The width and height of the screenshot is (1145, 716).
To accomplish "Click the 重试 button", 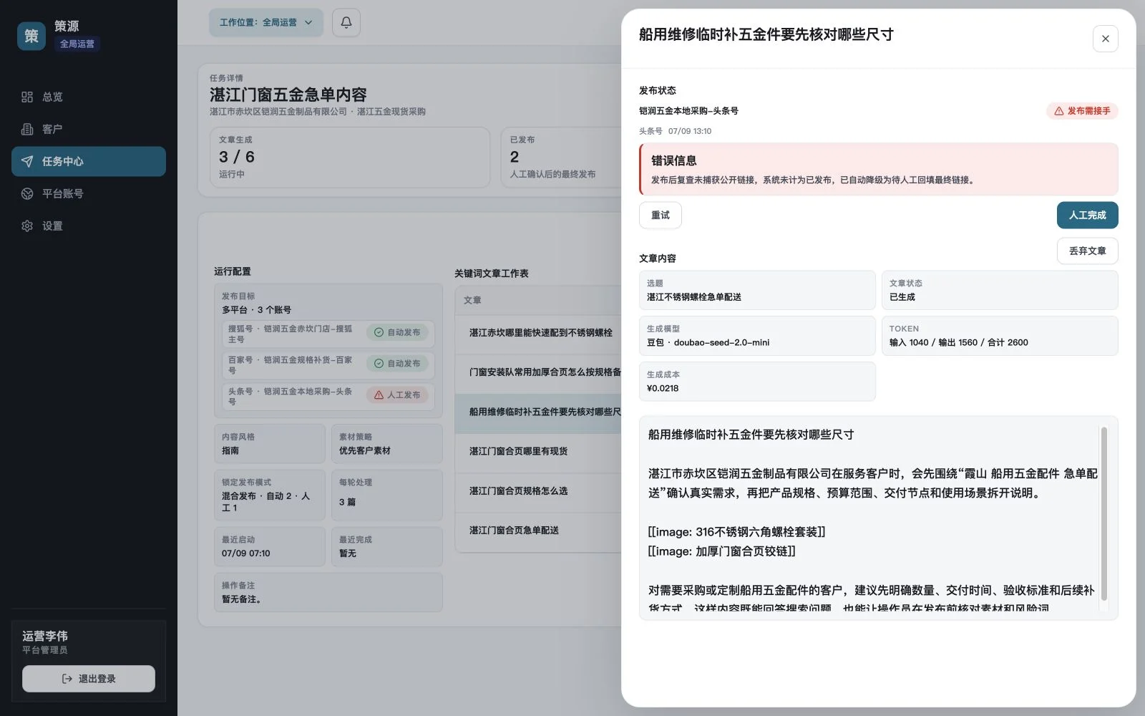I will 660,215.
